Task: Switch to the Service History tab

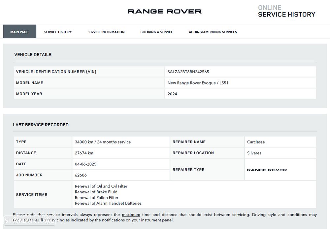Action: coord(58,32)
